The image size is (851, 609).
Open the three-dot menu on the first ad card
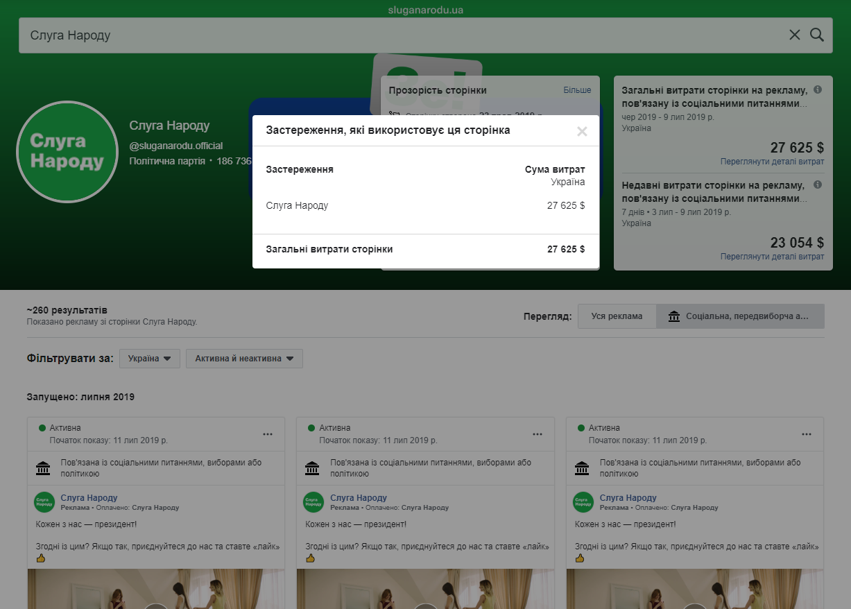pyautogui.click(x=268, y=434)
